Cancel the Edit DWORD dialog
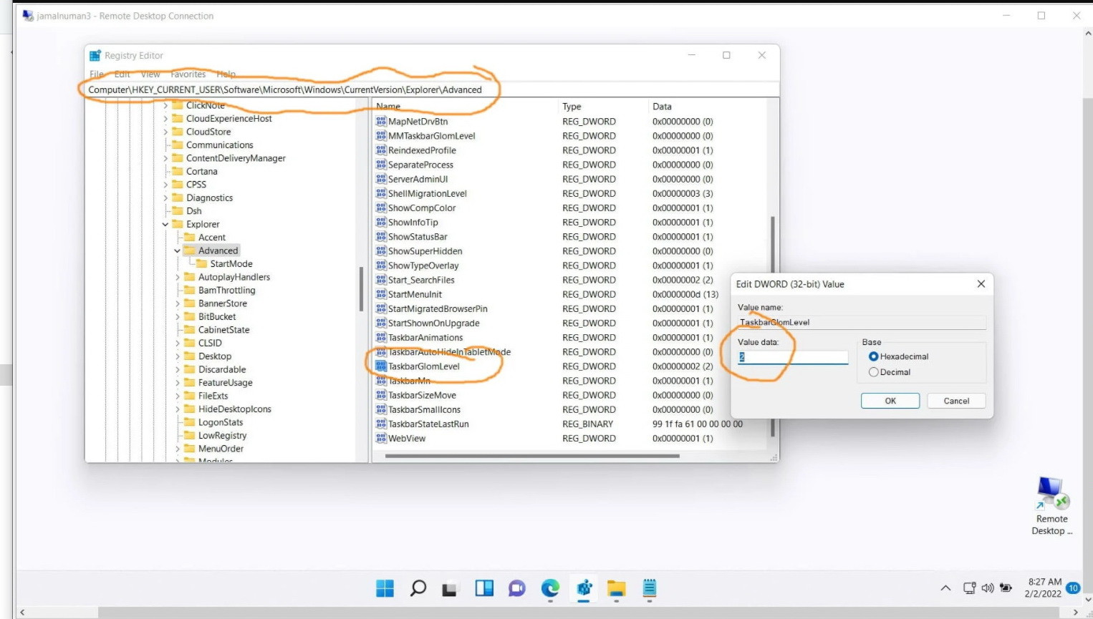The height and width of the screenshot is (619, 1093). coord(956,401)
